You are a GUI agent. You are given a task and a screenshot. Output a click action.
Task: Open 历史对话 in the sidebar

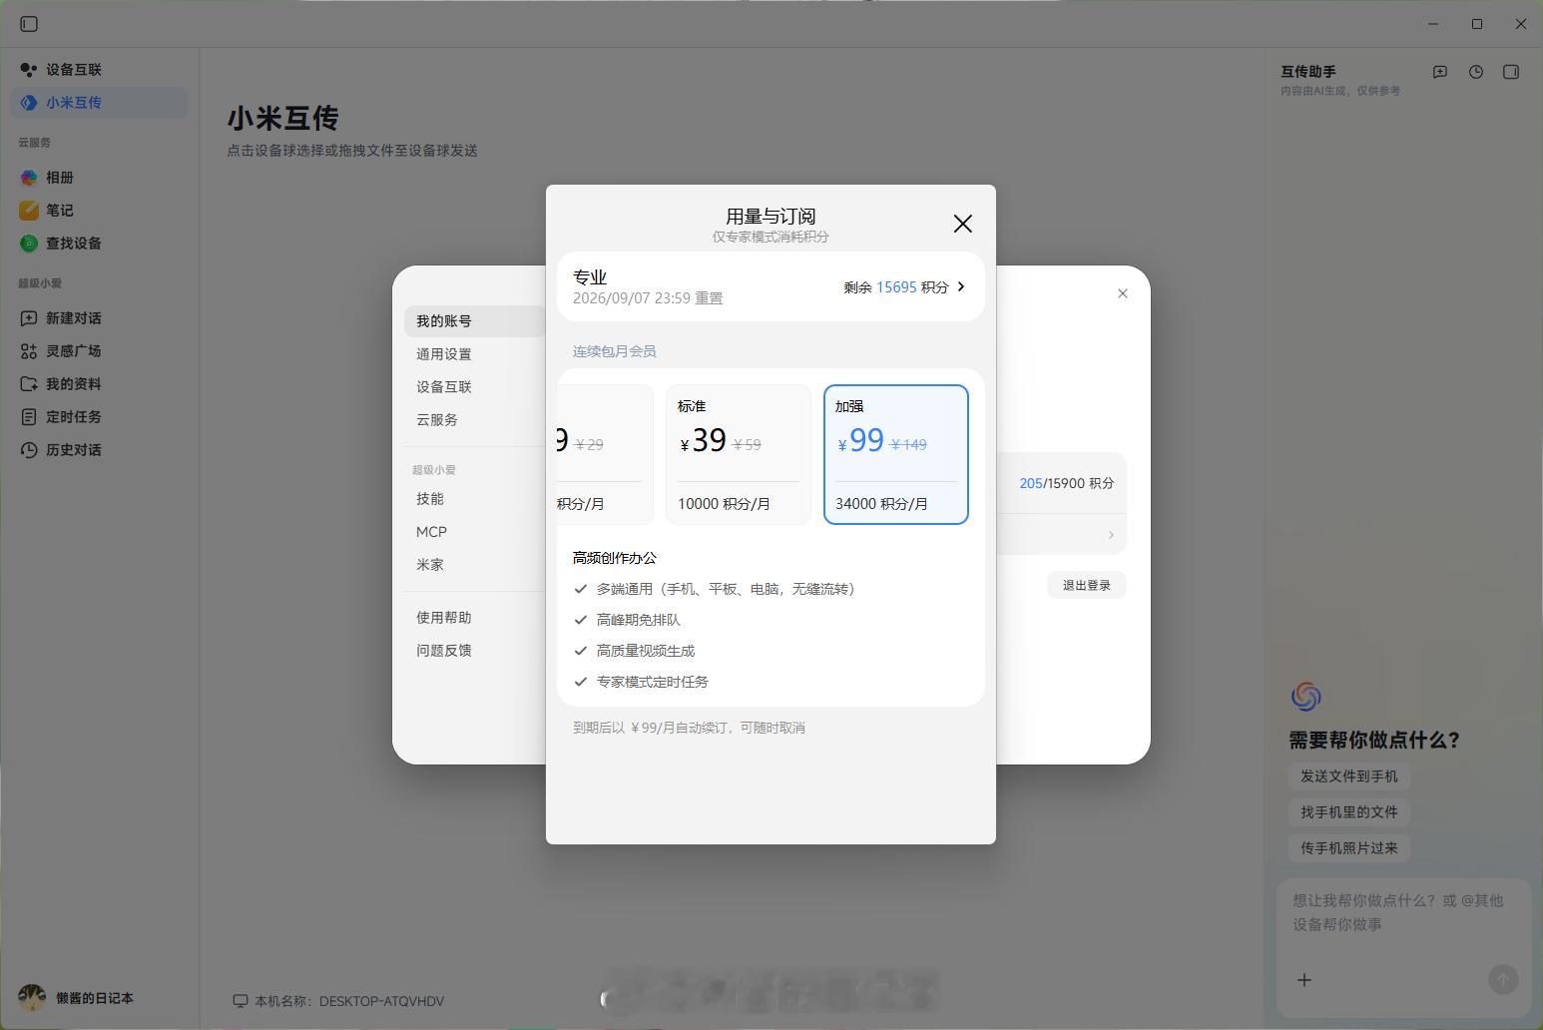[100, 450]
